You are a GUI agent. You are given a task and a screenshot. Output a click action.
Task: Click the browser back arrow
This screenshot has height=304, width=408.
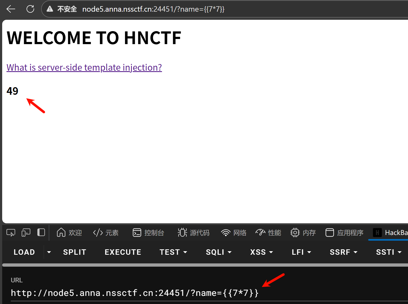point(11,9)
